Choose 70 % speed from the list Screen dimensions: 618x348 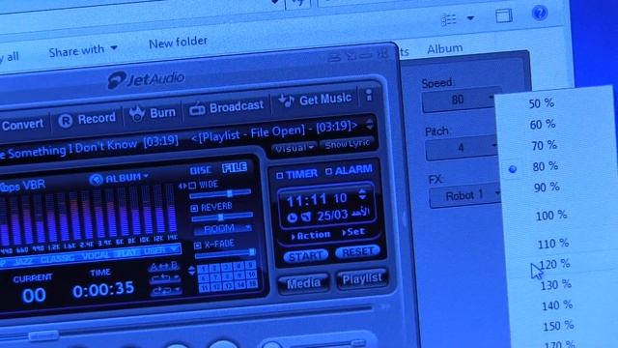pos(544,146)
